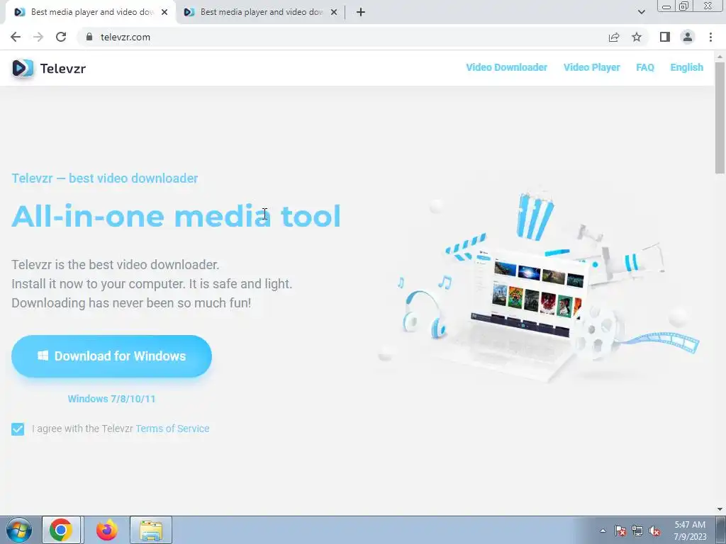Open the Chrome side panel icon
Viewport: 726px width, 544px height.
tap(665, 37)
